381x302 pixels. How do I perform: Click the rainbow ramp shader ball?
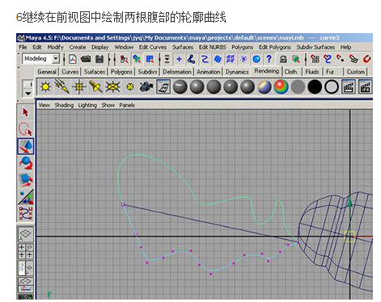281,87
